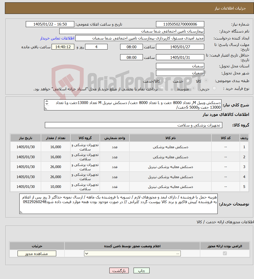Click the price validity date 1405/01/31
Viewport: 254px width, 279px height.
pyautogui.click(x=180, y=57)
